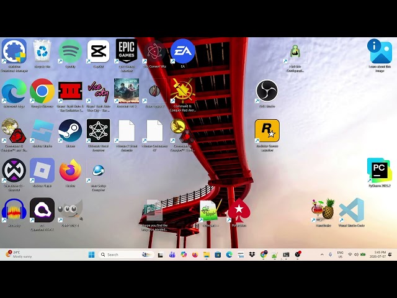This screenshot has height=298, width=397.
Task: Open Notepad++ desktop shortcut
Action: (211, 210)
